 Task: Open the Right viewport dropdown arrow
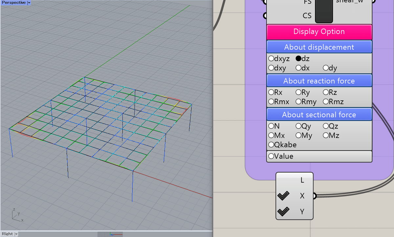16,234
